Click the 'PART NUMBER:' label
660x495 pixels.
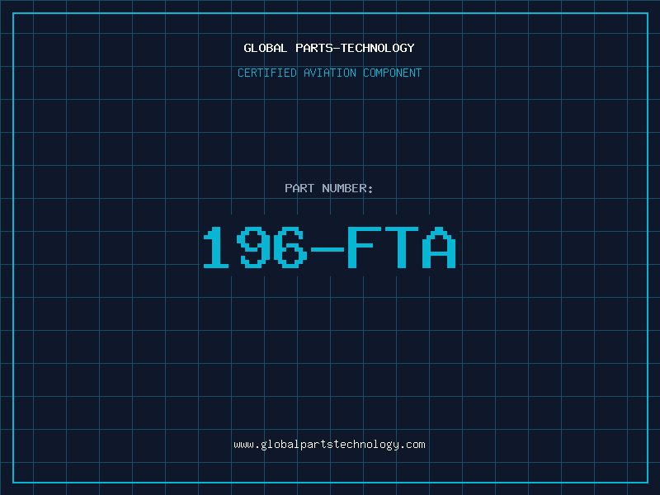click(x=329, y=188)
